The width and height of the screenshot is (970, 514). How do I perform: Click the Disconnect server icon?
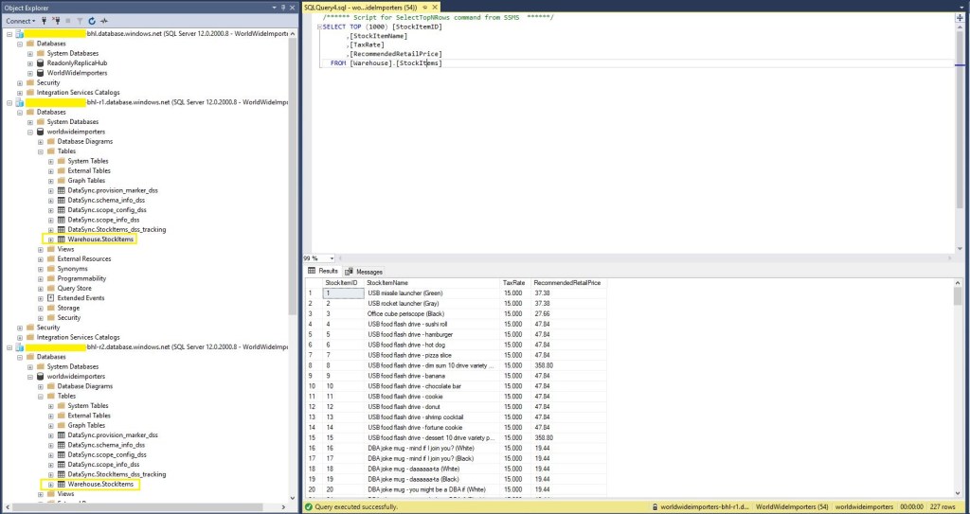[x=58, y=20]
